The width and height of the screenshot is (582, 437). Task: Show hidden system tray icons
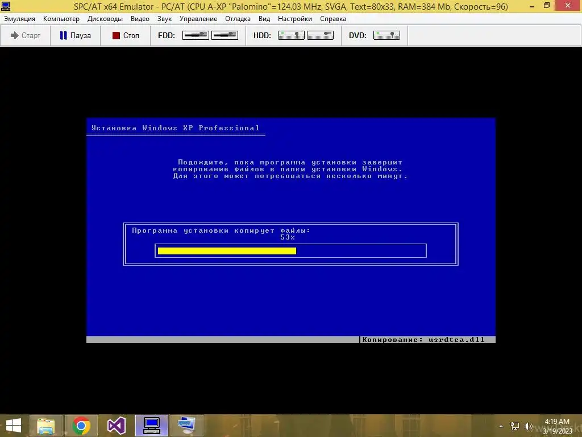pyautogui.click(x=501, y=426)
